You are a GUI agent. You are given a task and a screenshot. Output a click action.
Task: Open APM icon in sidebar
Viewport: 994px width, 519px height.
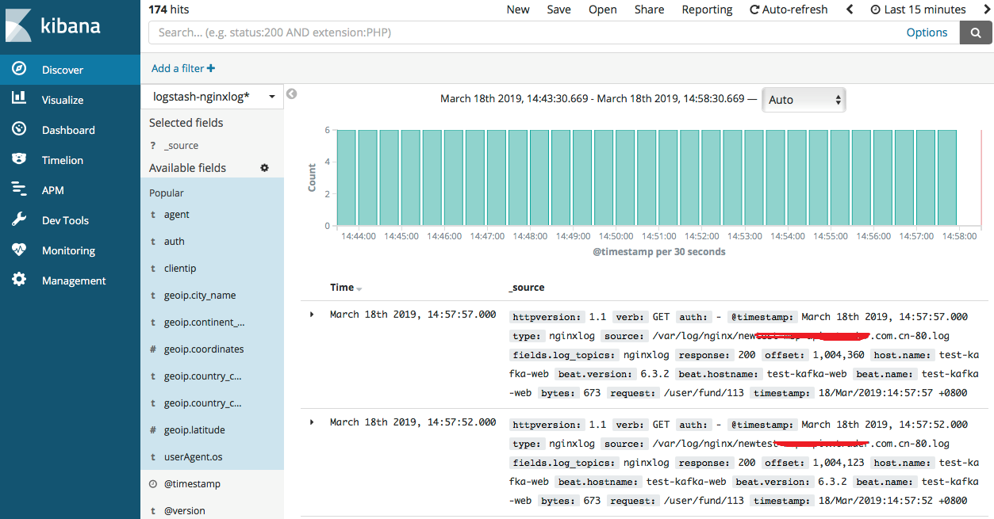[19, 189]
